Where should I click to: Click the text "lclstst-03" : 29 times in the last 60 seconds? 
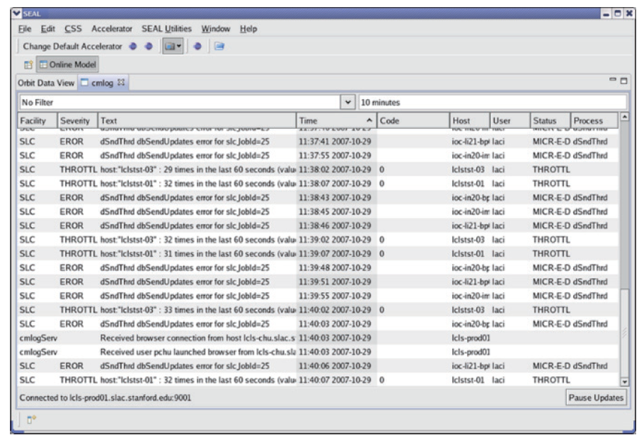tap(197, 170)
